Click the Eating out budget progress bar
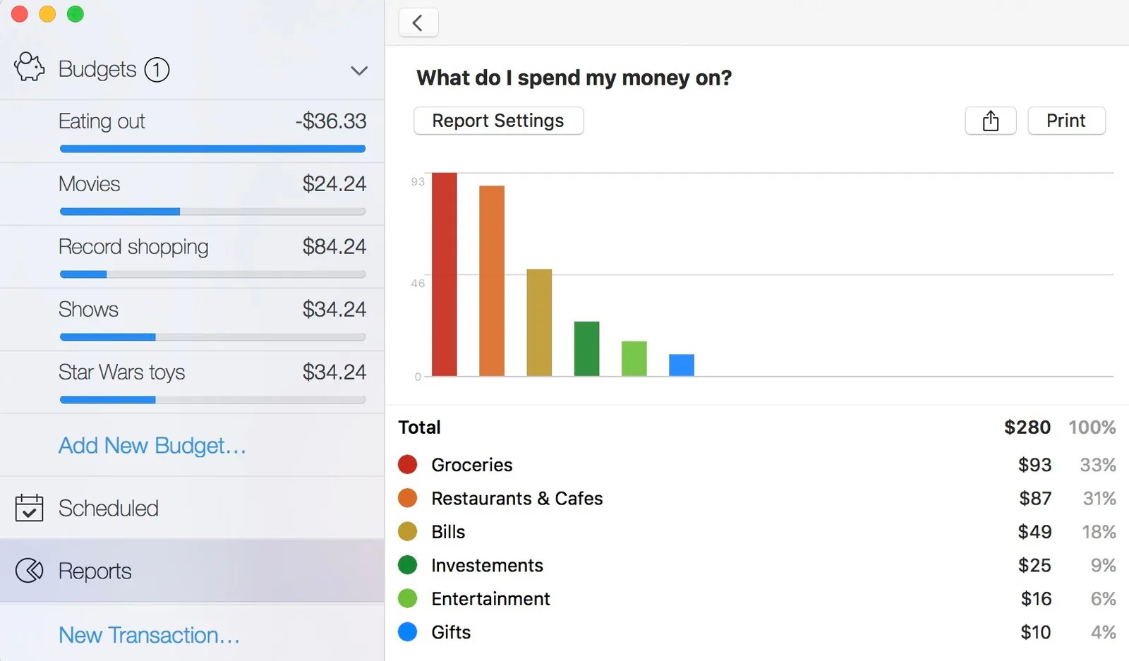The image size is (1129, 661). point(212,149)
